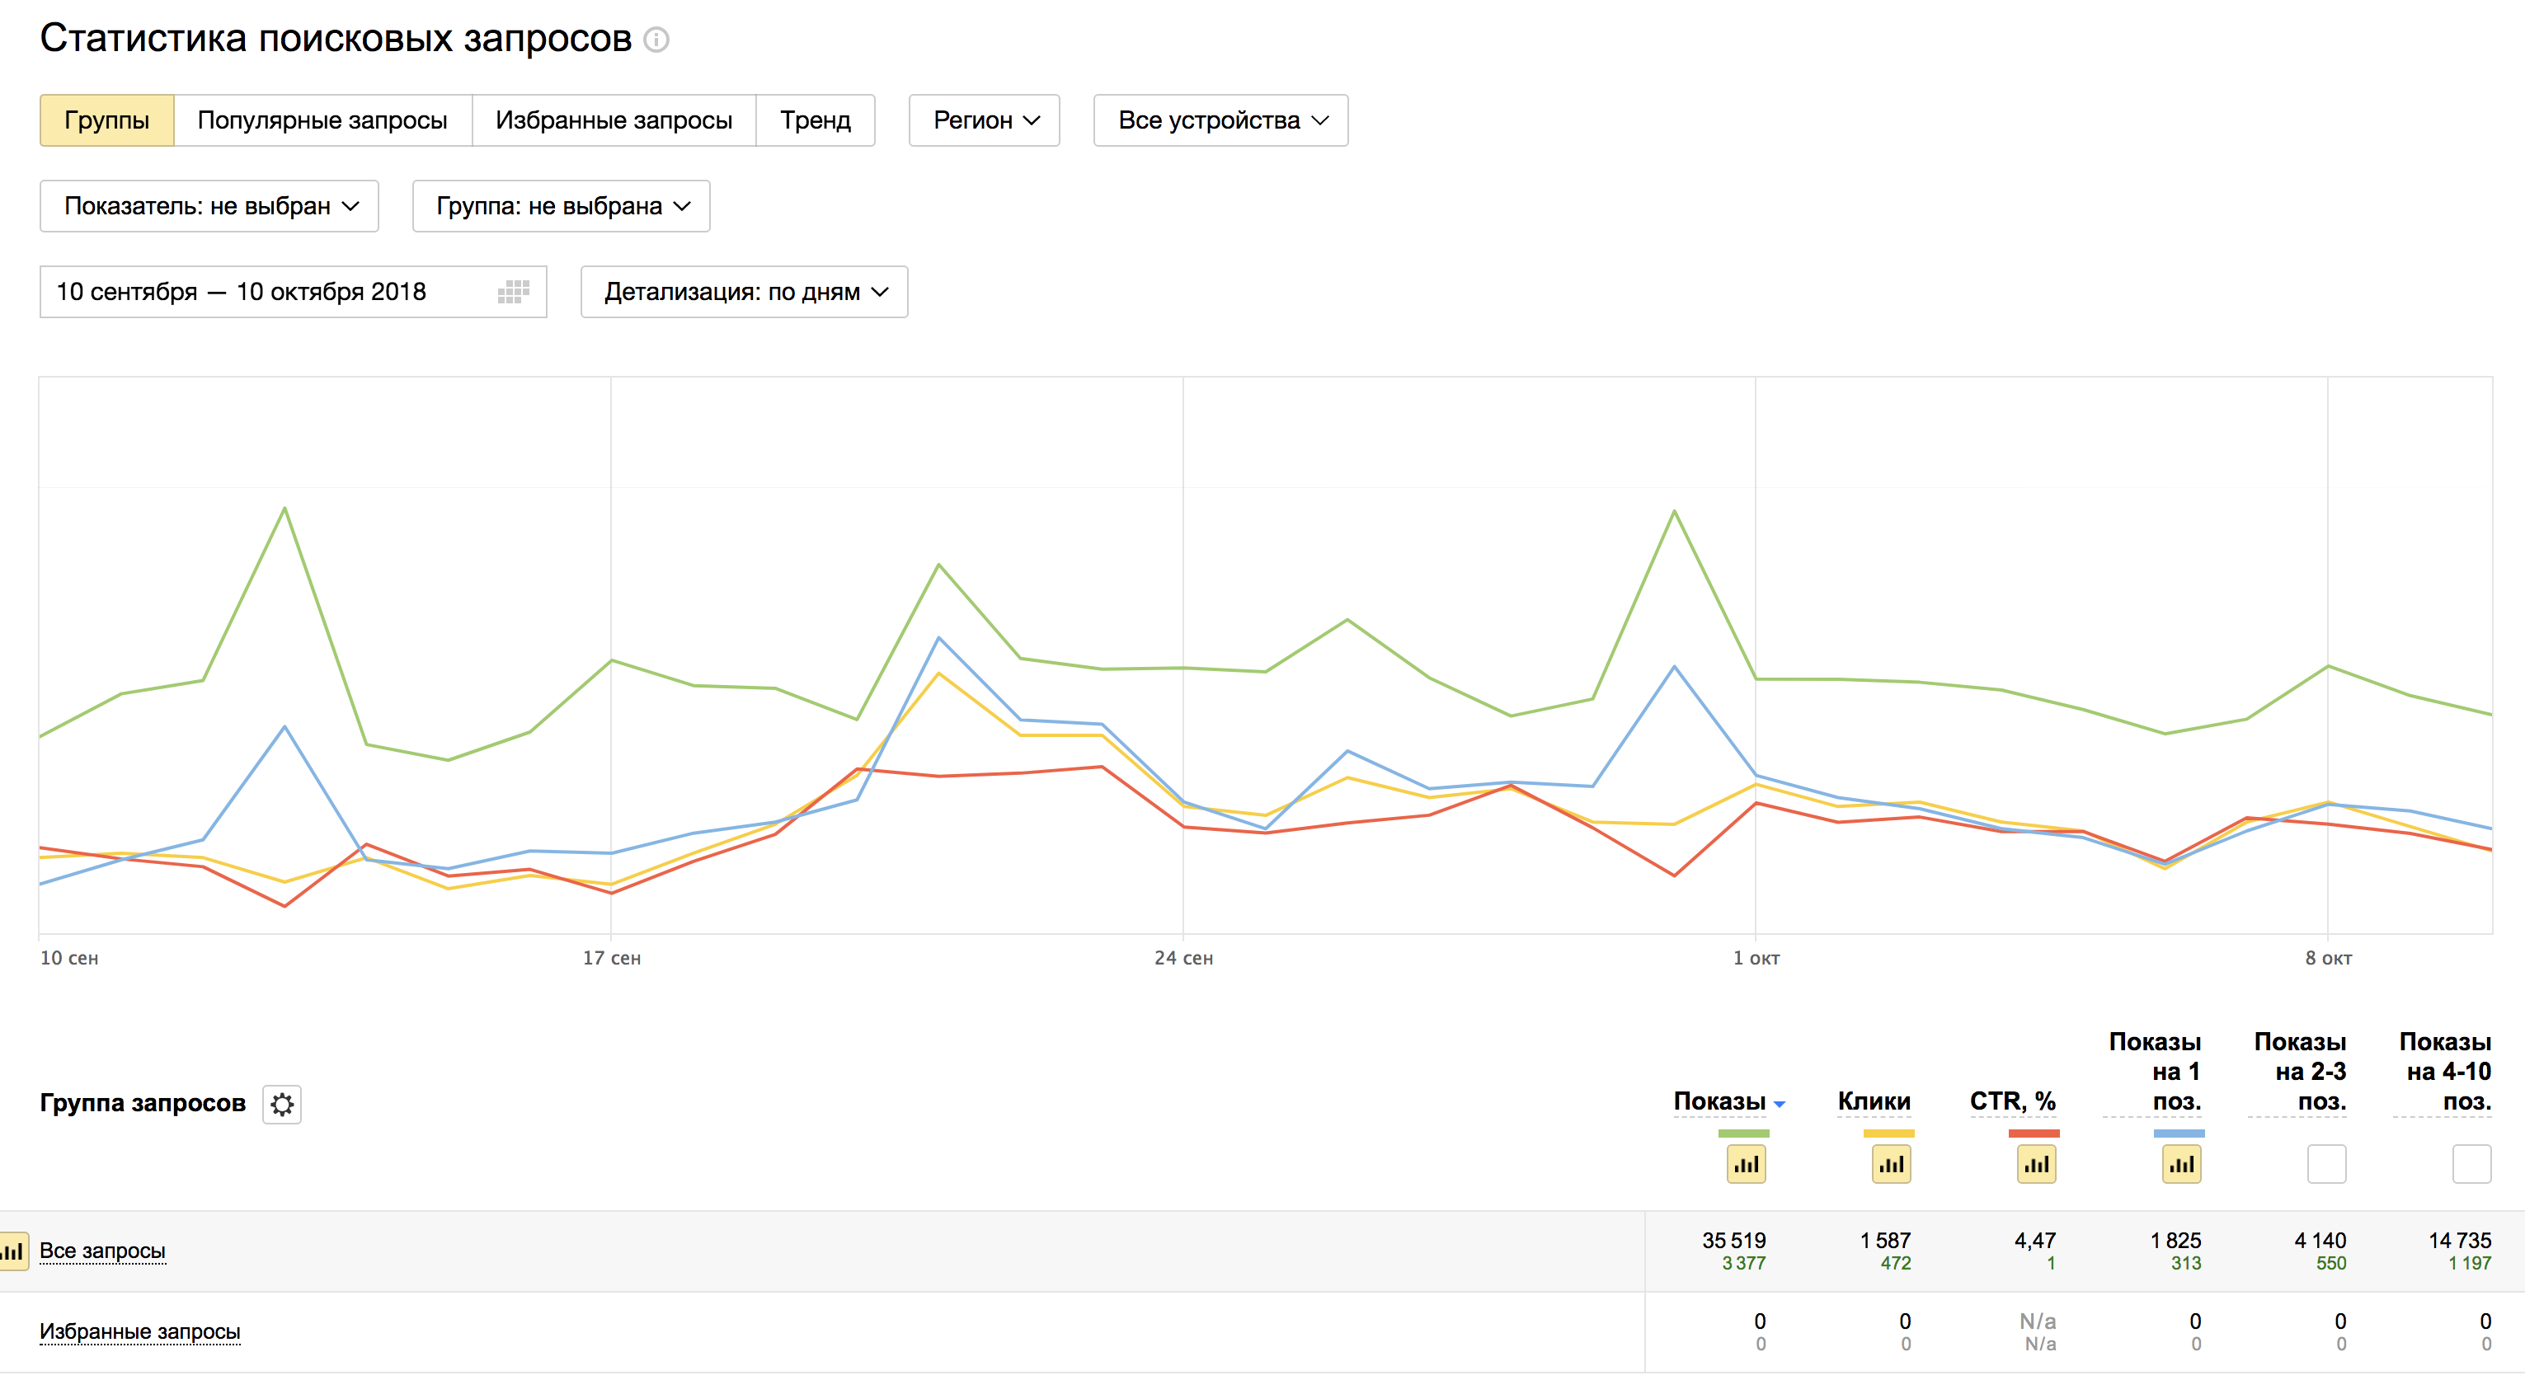Image resolution: width=2525 pixels, height=1380 pixels.
Task: Switch to the Популярные запросы tab
Action: 322,120
